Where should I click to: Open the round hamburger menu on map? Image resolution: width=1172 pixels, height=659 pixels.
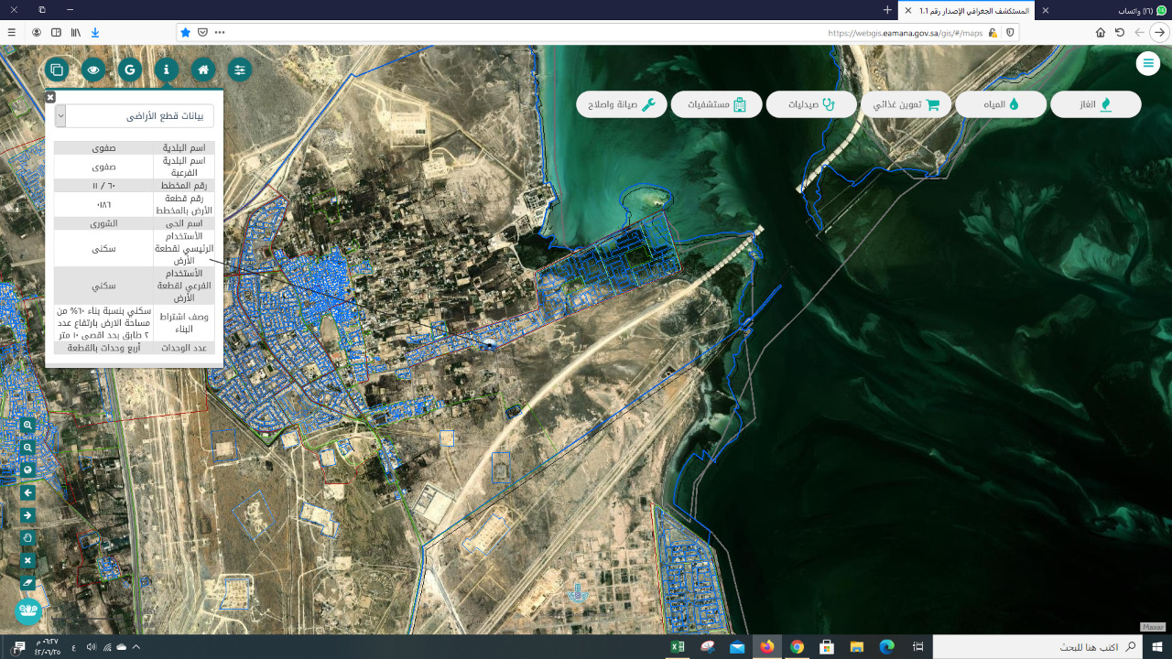coord(1147,63)
